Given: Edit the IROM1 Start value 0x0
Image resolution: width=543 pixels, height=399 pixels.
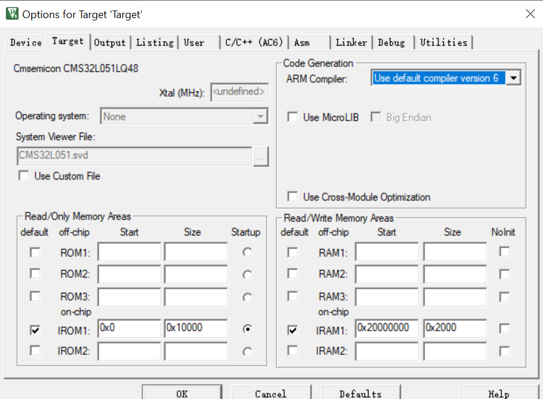Looking at the screenshot, I should point(129,328).
